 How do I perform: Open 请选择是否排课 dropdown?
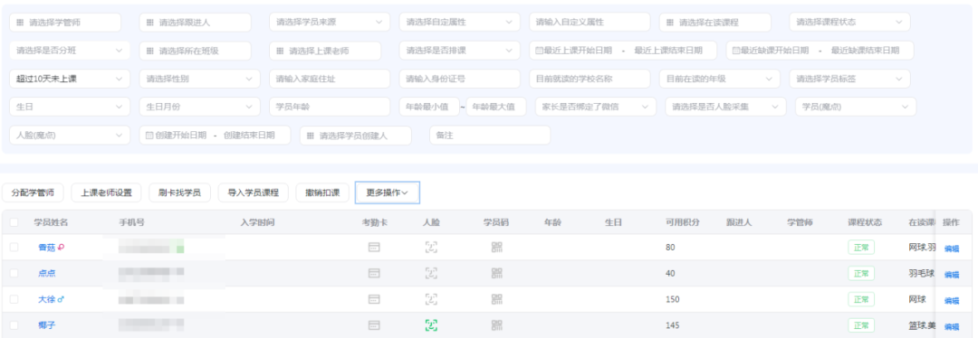click(x=460, y=51)
